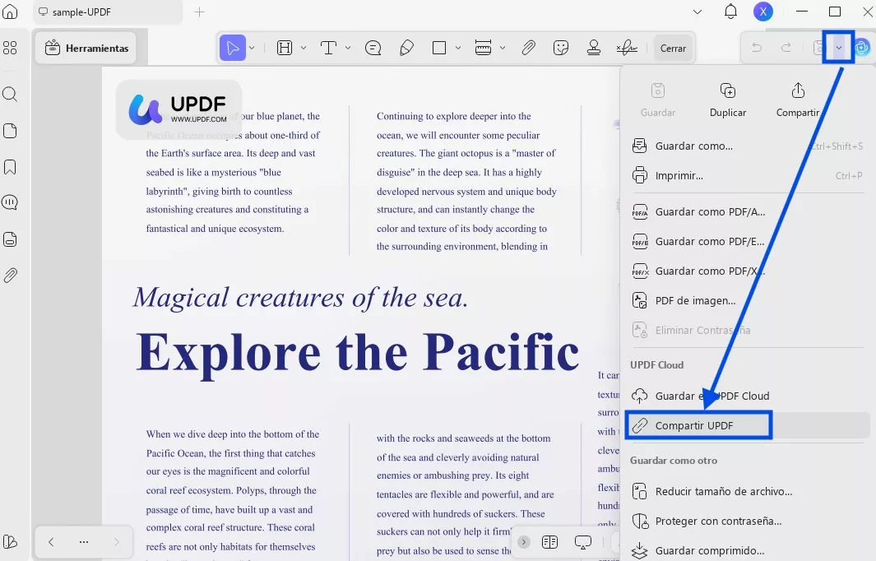Open the bookmarks panel icon
This screenshot has height=561, width=876.
pos(10,167)
